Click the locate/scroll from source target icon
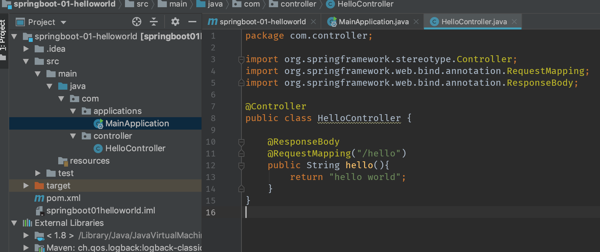The width and height of the screenshot is (600, 252). [137, 22]
